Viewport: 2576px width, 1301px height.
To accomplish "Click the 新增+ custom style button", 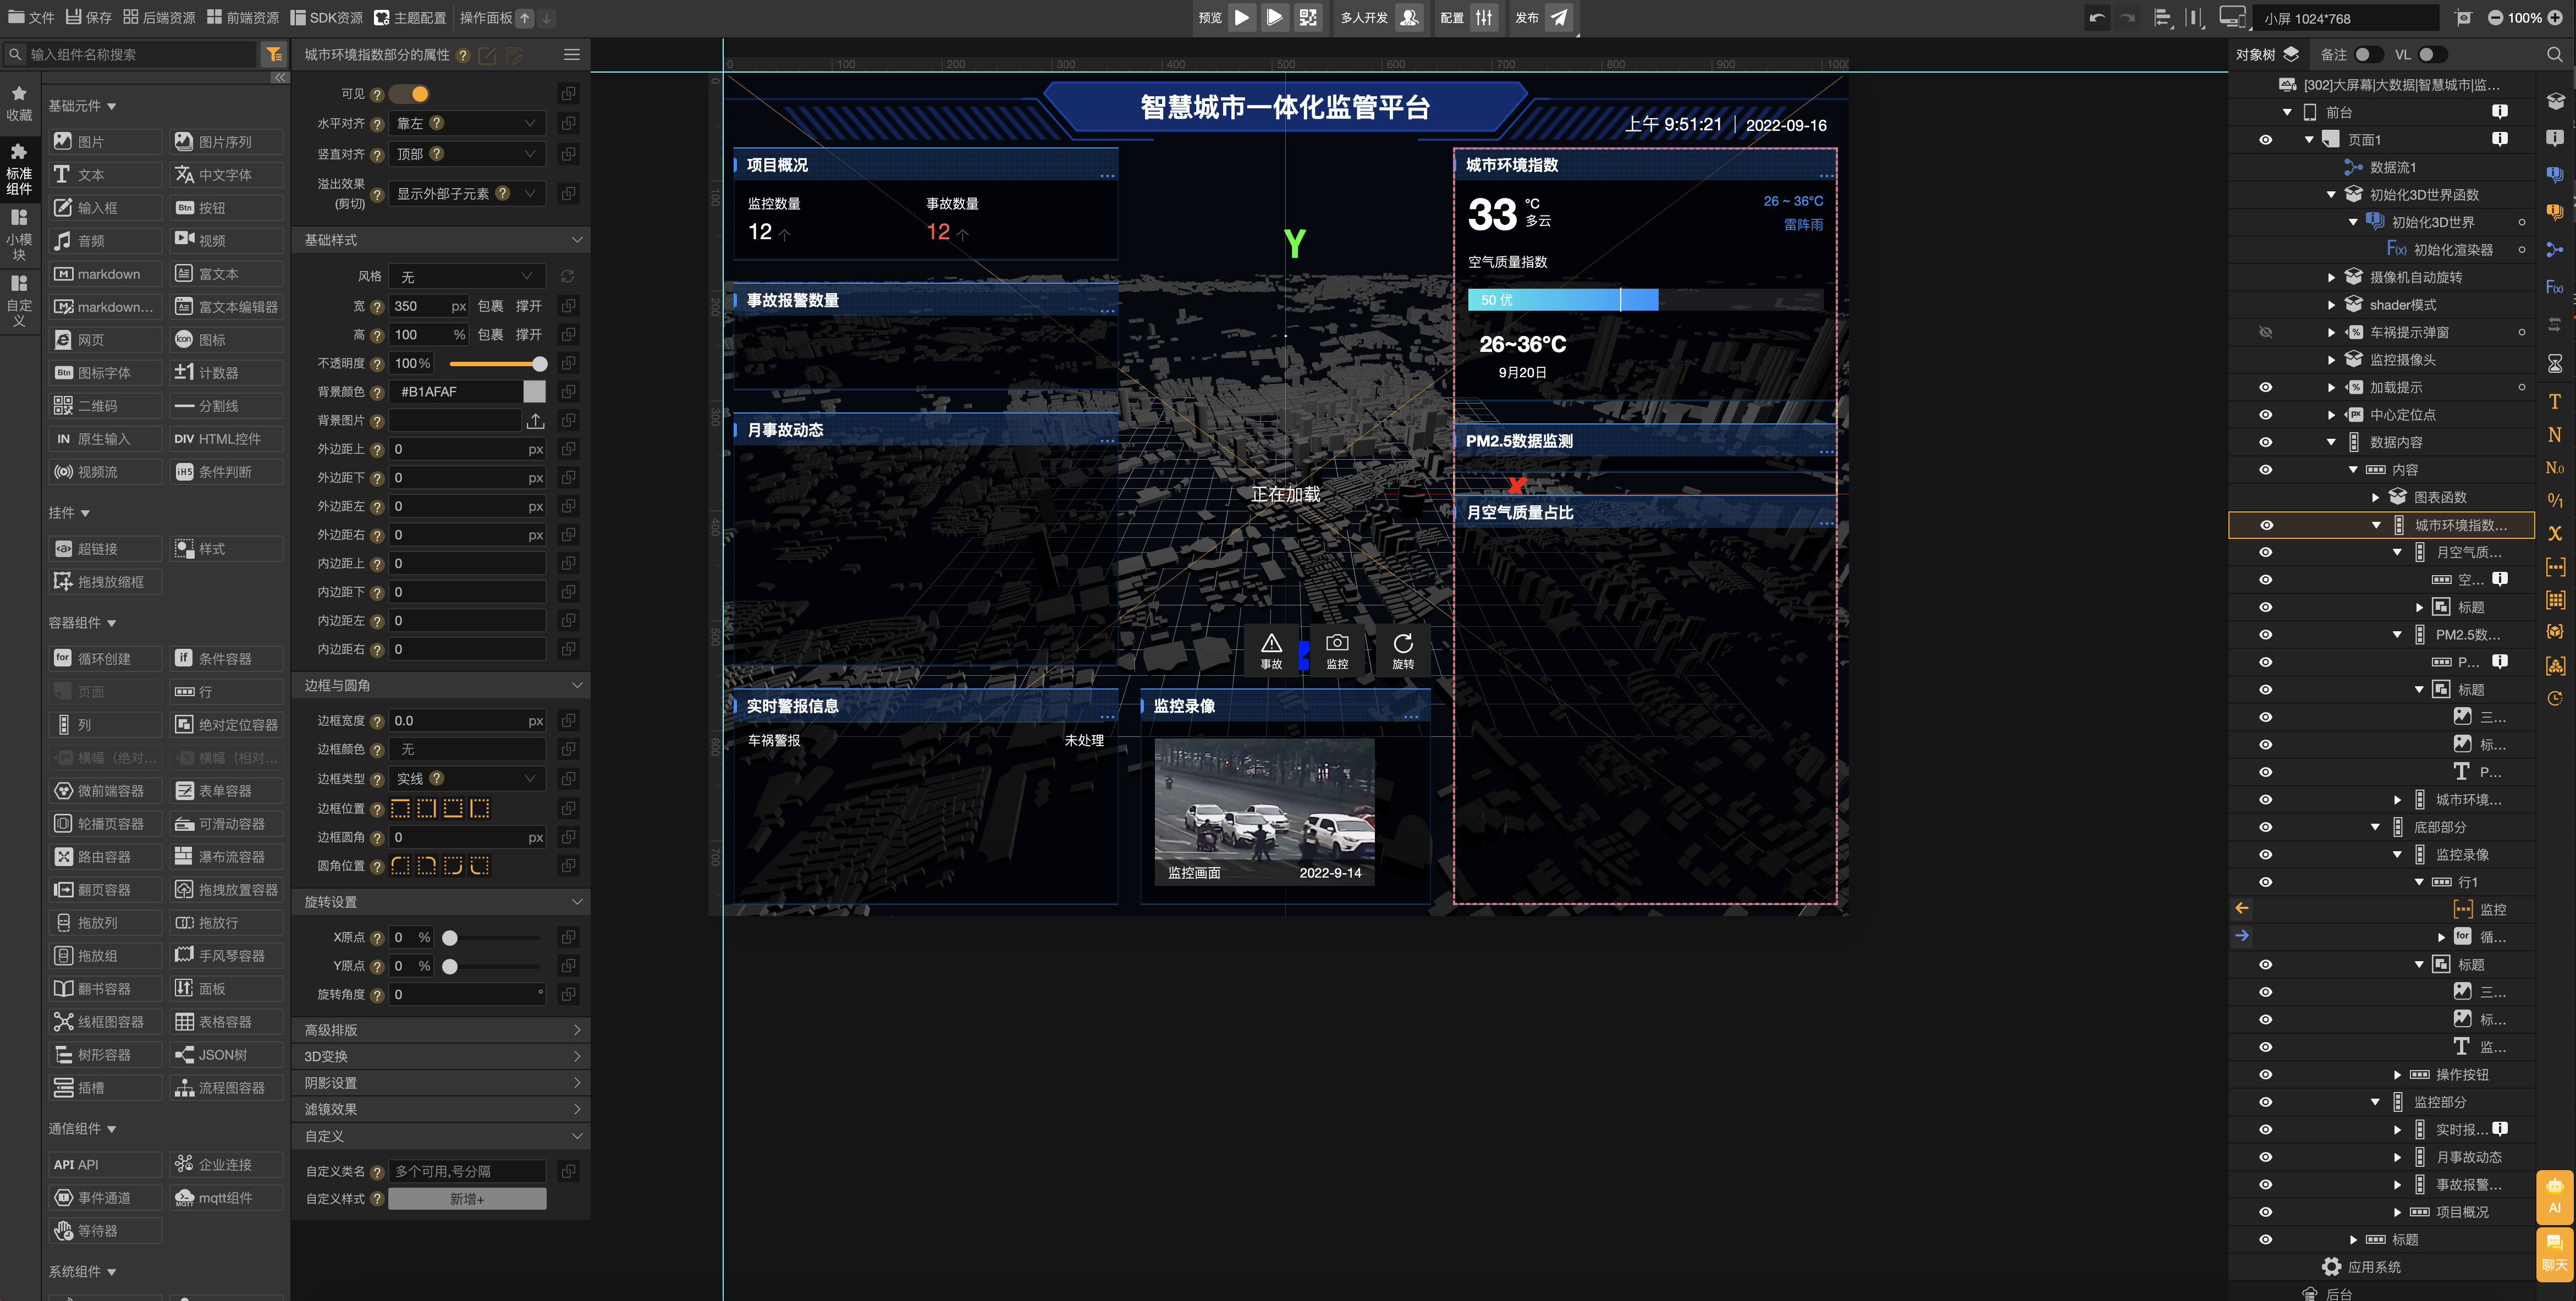I will point(467,1199).
